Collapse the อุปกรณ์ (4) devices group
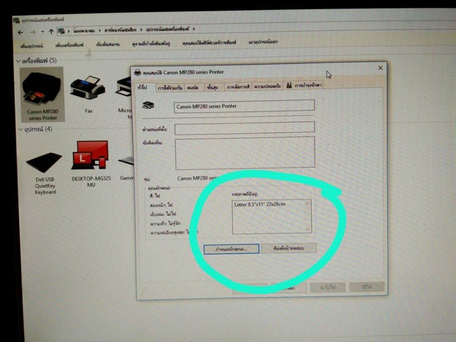Image resolution: width=456 pixels, height=342 pixels. coord(20,129)
